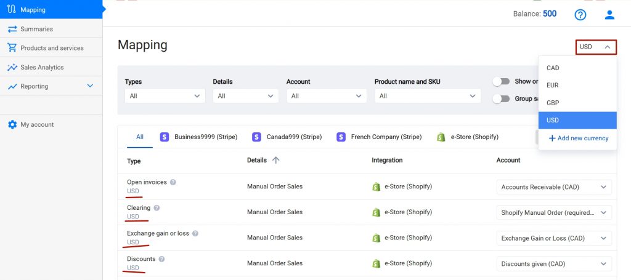This screenshot has width=631, height=280.
Task: Click Add new currency link
Action: [578, 138]
